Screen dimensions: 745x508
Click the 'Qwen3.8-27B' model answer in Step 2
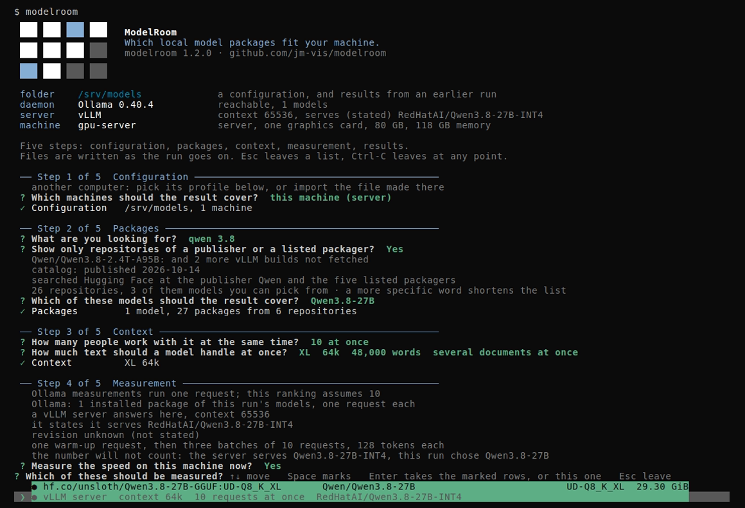342,301
